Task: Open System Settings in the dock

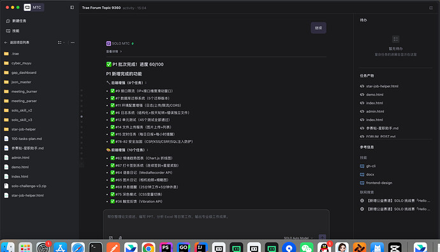Action: pos(43,248)
